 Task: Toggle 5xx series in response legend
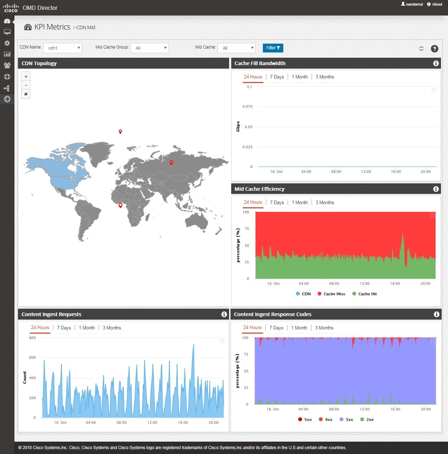[x=305, y=420]
